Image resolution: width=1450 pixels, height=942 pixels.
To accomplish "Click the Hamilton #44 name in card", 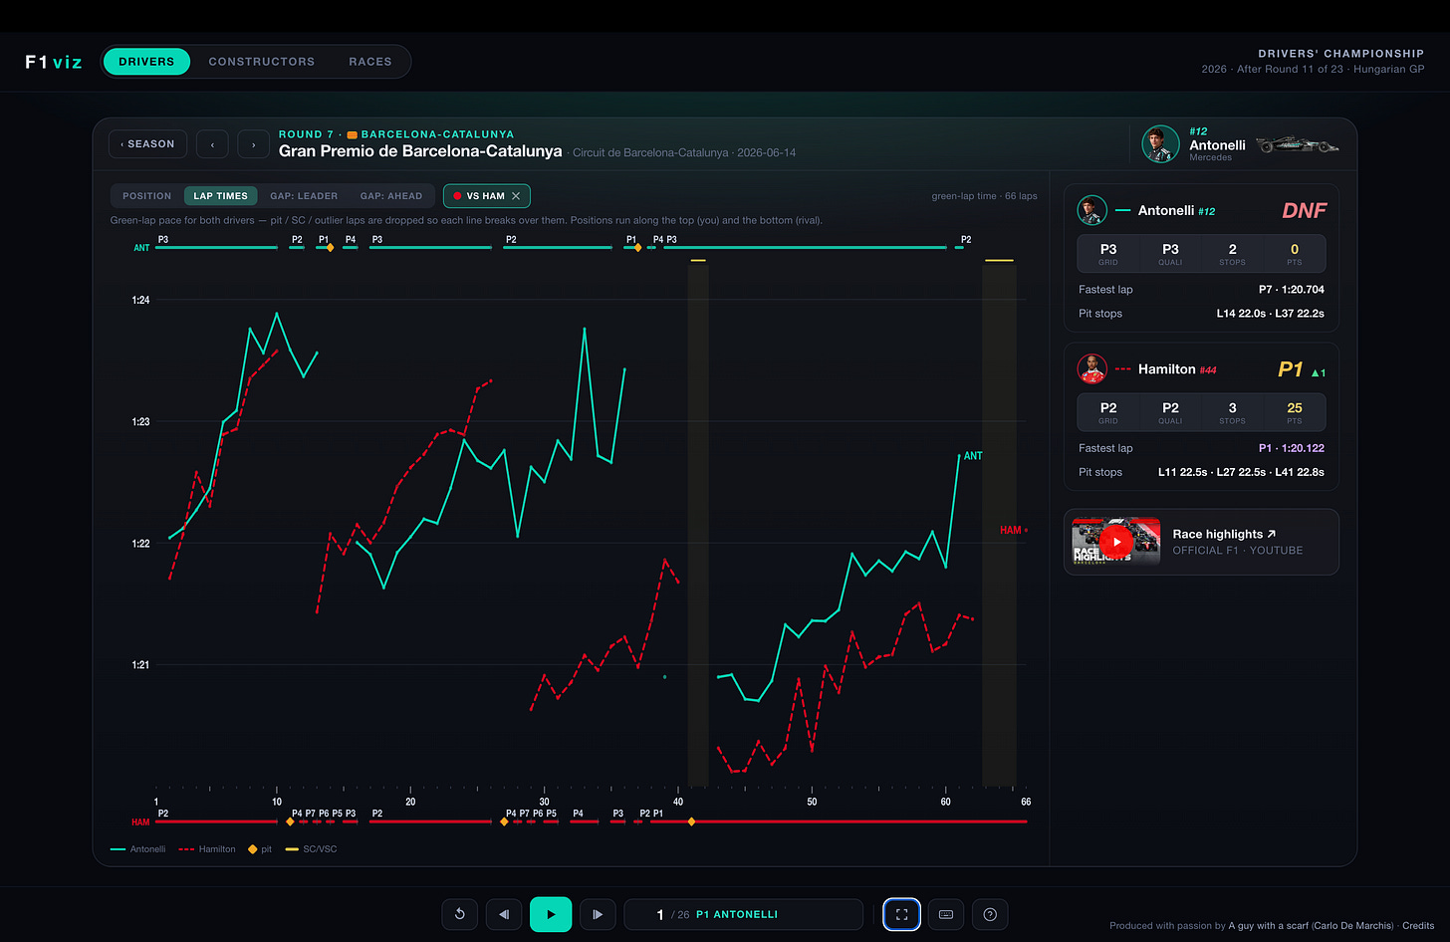I will pos(1177,369).
